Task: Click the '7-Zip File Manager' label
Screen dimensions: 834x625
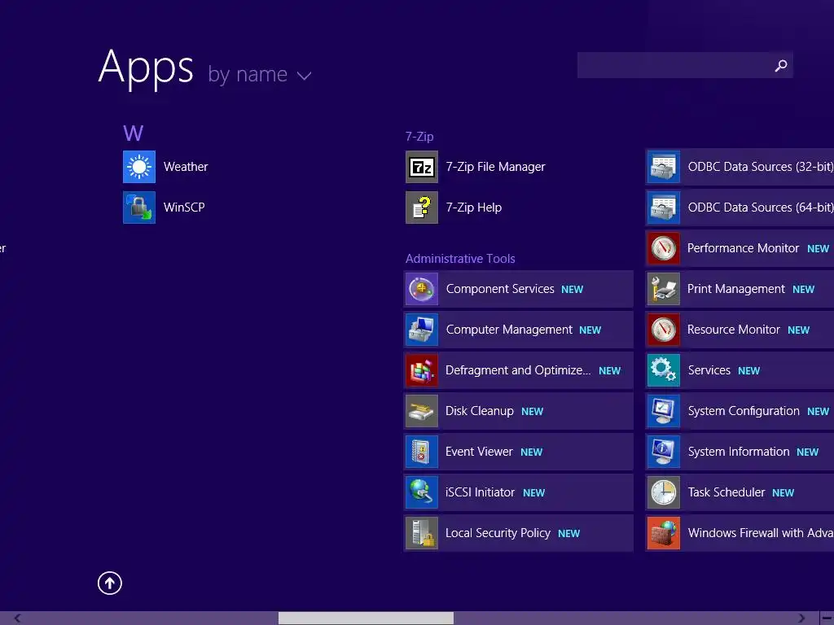Action: (495, 167)
